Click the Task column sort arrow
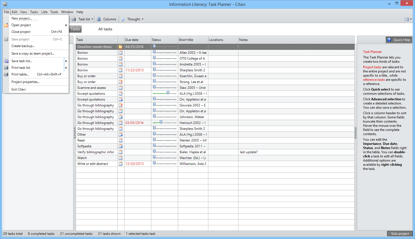This screenshot has width=415, height=239. tap(115, 40)
